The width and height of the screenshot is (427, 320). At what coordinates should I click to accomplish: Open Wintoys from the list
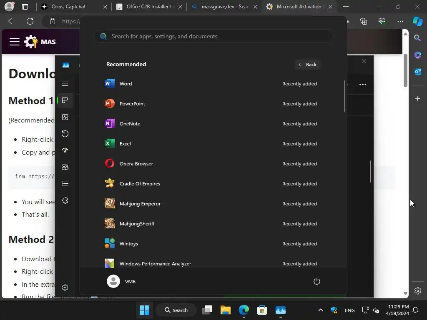[211, 243]
